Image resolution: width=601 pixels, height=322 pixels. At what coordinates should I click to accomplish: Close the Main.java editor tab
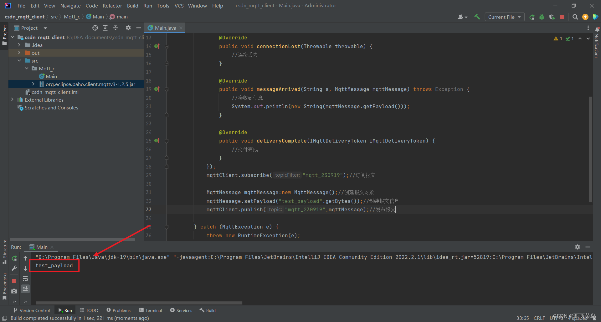coord(181,28)
